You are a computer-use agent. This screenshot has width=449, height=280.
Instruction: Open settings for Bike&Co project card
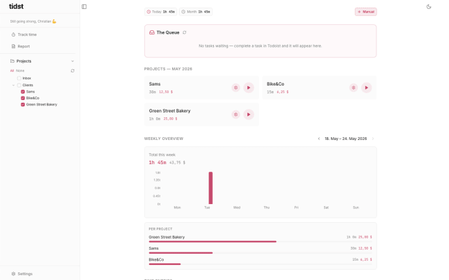point(354,88)
